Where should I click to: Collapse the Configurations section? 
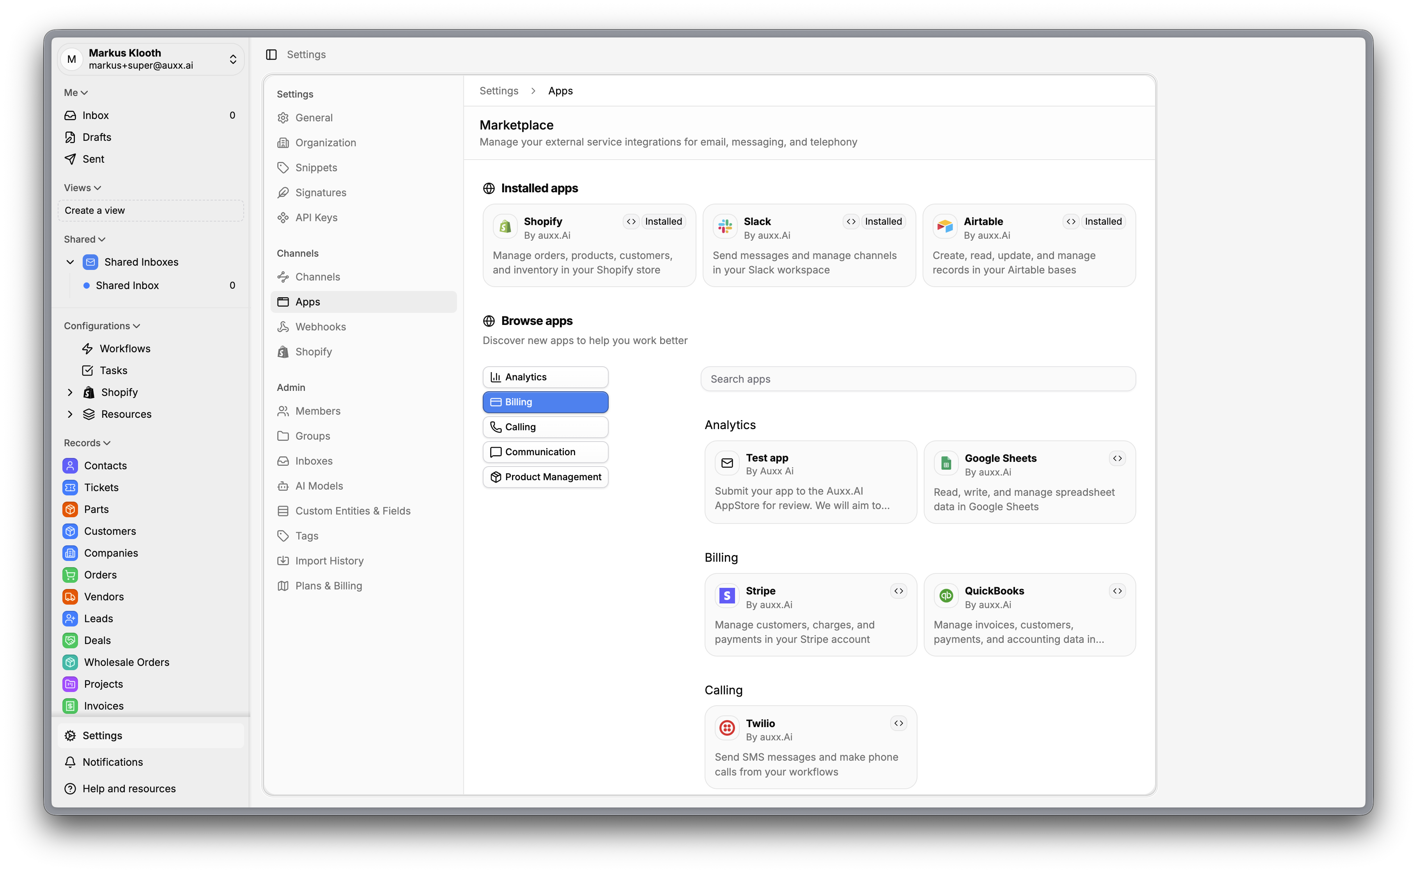tap(102, 326)
